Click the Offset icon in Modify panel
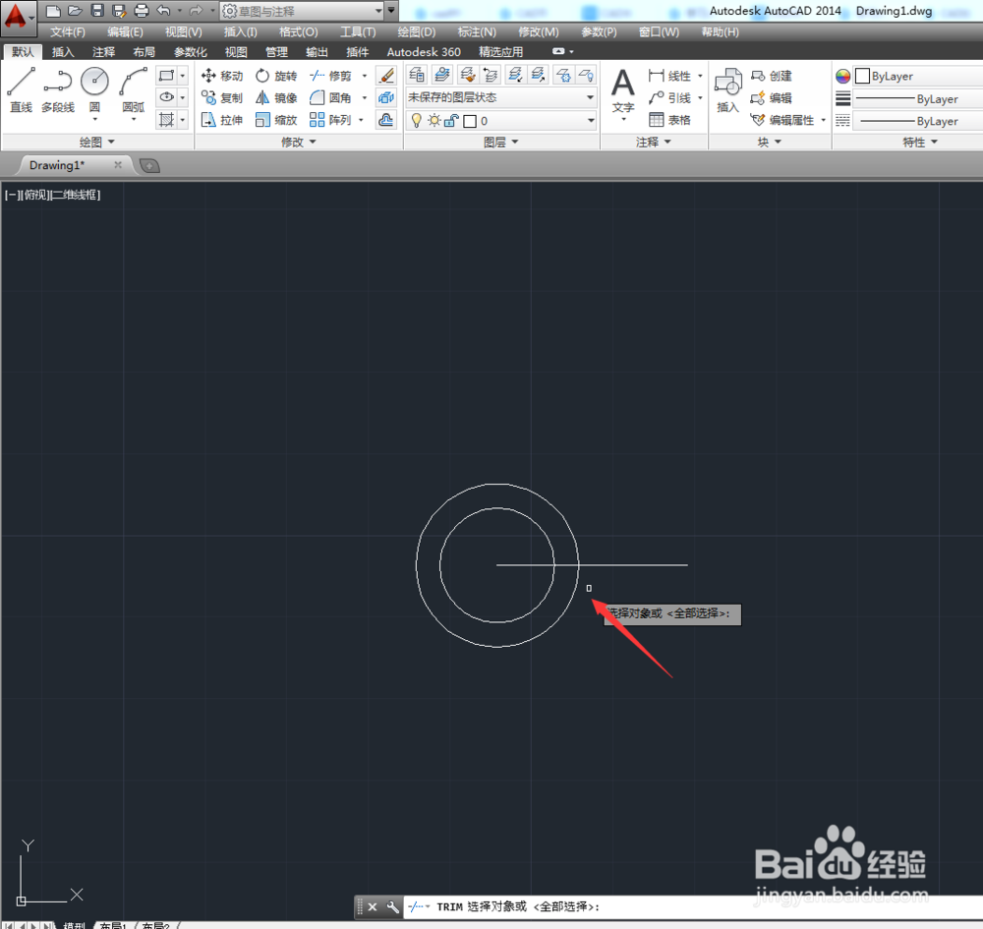 pos(386,120)
